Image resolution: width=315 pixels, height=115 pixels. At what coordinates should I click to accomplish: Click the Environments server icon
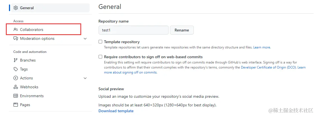[x=16, y=96]
